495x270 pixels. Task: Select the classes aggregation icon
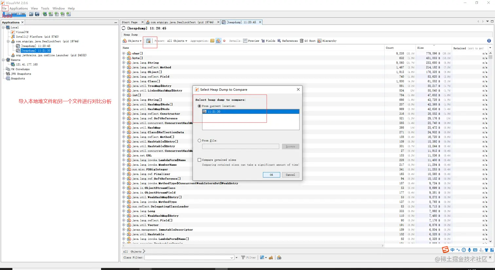coord(218,41)
